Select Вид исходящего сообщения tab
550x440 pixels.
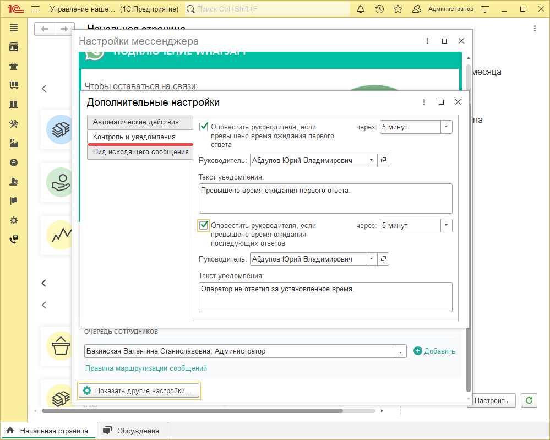coord(140,151)
